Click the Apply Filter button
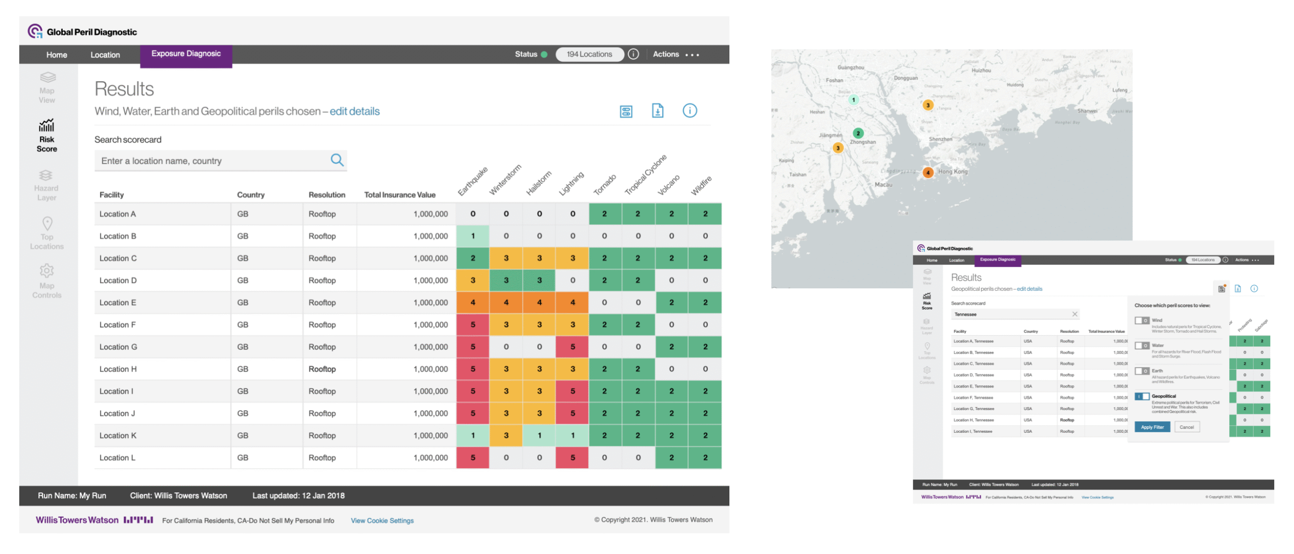The height and width of the screenshot is (554, 1294). [x=1151, y=427]
